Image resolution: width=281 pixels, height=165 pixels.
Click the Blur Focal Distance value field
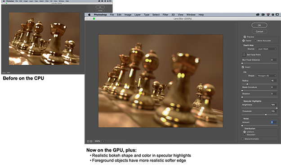pyautogui.click(x=273, y=60)
